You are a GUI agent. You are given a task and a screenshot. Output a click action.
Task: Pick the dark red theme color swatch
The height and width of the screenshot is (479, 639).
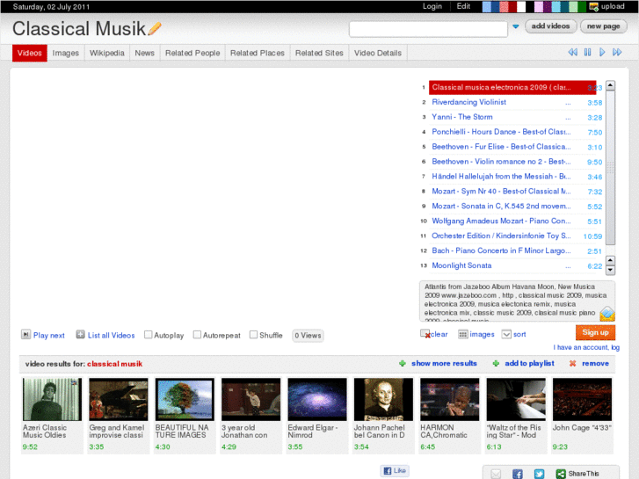pos(512,6)
